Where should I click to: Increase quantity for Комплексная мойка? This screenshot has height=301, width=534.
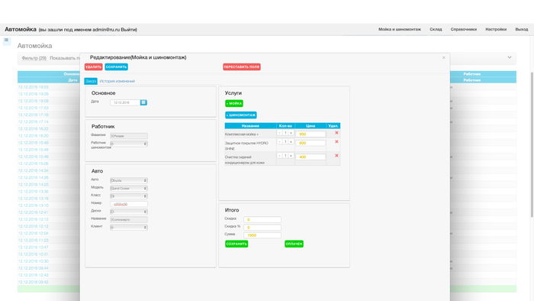tap(291, 133)
